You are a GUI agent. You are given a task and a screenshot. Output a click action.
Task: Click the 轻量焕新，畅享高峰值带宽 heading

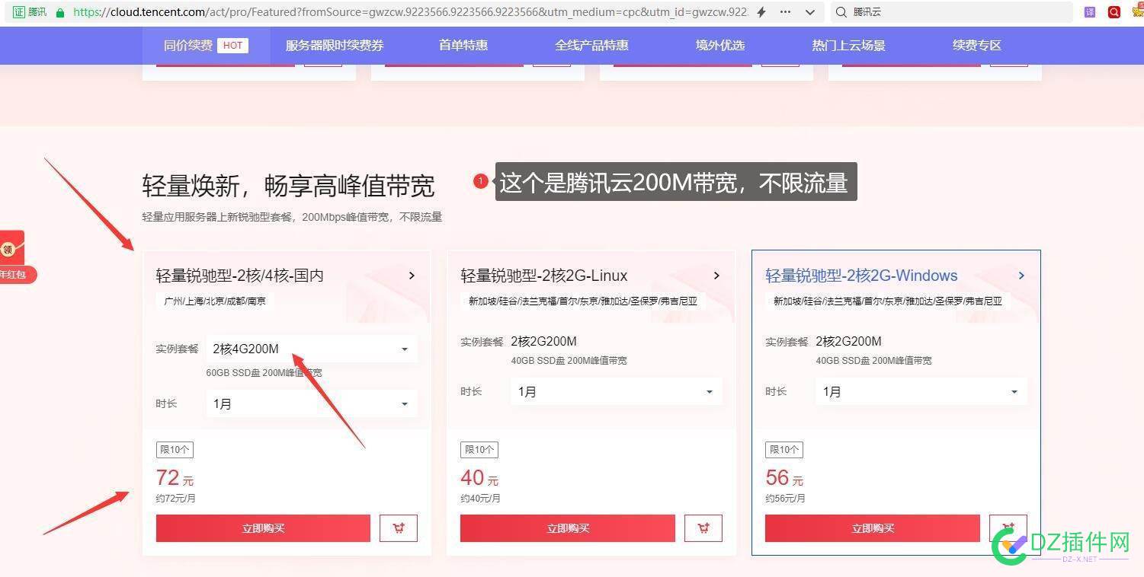click(x=288, y=186)
